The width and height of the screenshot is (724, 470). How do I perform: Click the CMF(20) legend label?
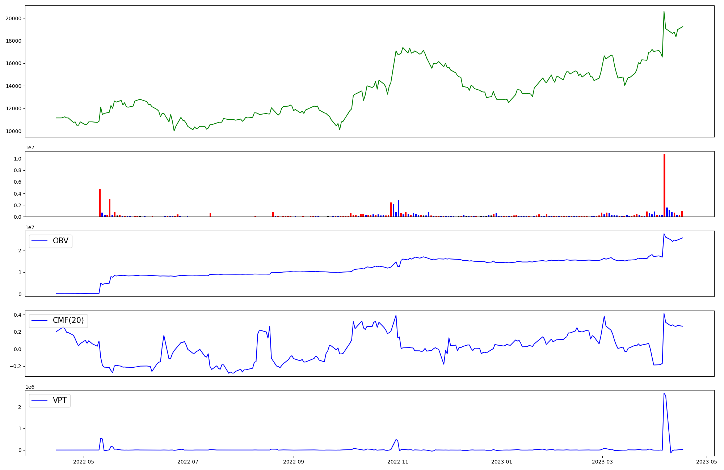coord(68,321)
